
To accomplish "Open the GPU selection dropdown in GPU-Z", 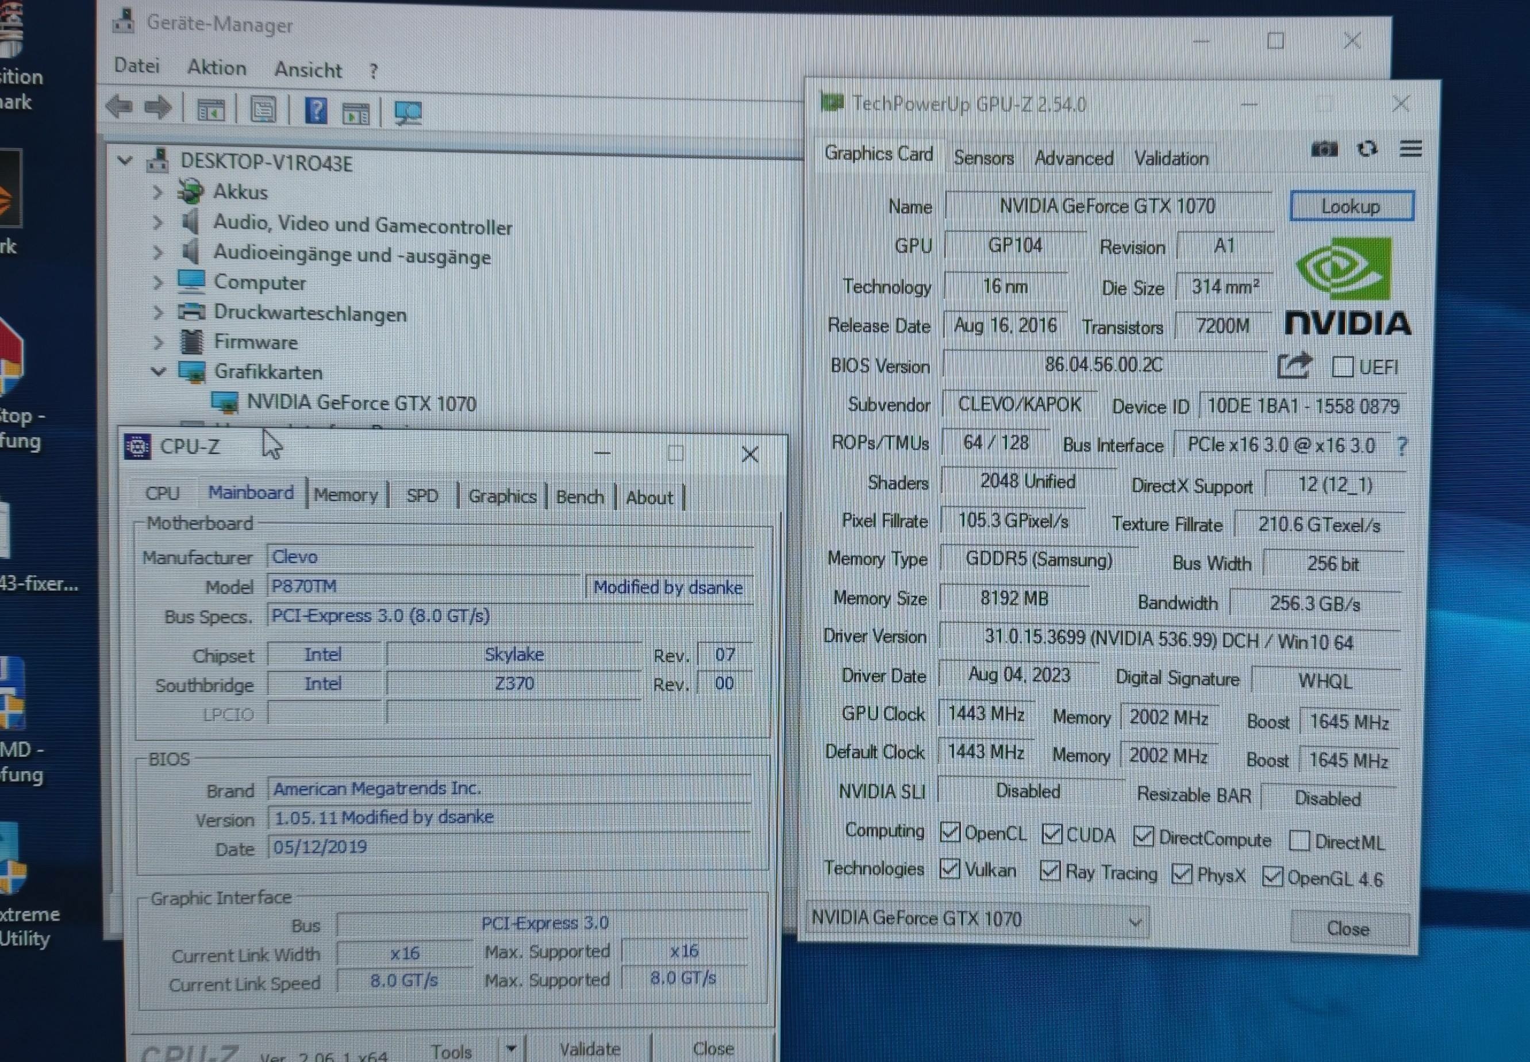I will (x=1135, y=922).
